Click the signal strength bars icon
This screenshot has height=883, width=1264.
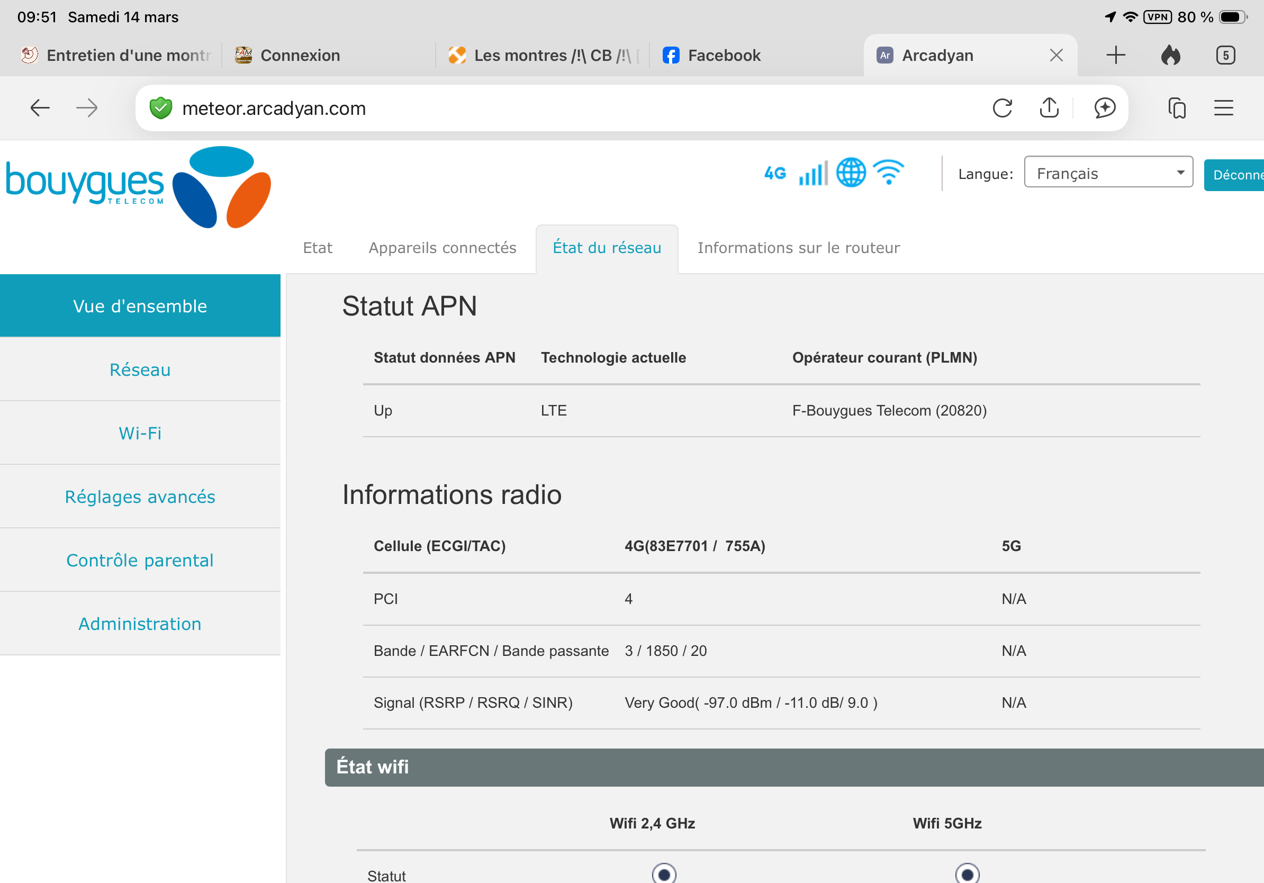813,174
